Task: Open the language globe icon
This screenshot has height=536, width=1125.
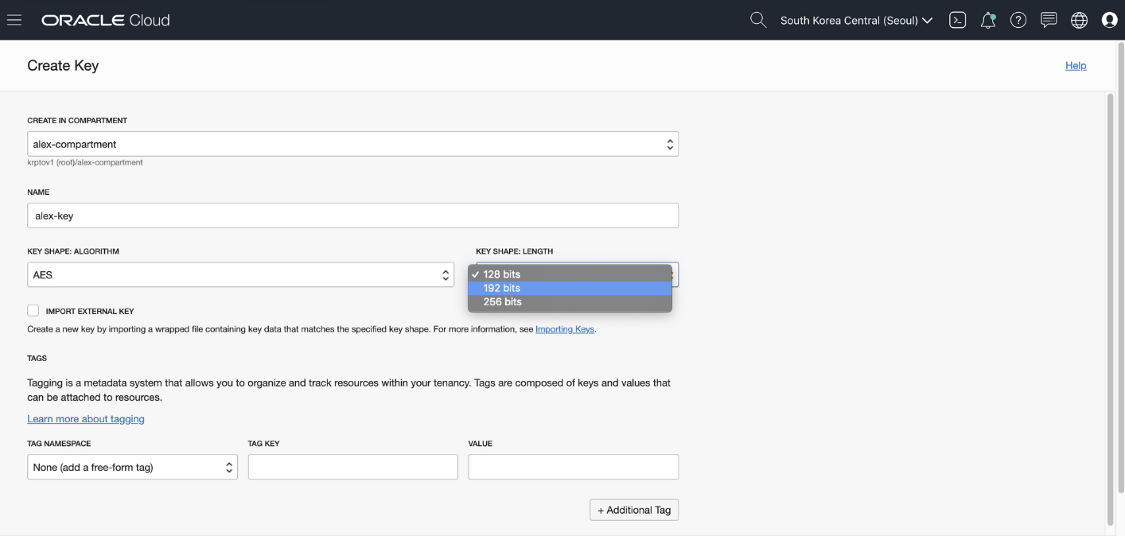Action: point(1079,21)
